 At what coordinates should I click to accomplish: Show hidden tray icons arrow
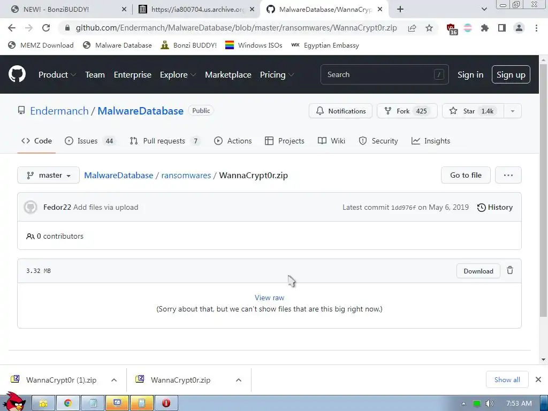tap(464, 404)
